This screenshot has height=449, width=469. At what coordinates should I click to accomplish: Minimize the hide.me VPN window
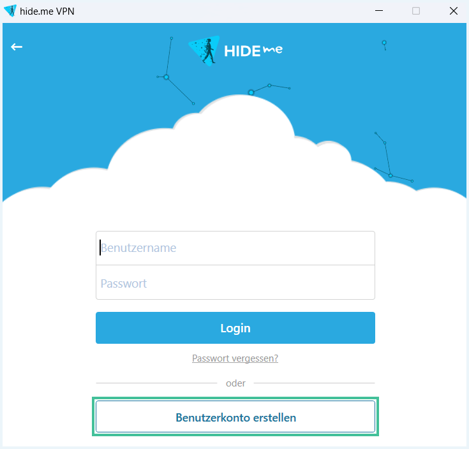[379, 11]
